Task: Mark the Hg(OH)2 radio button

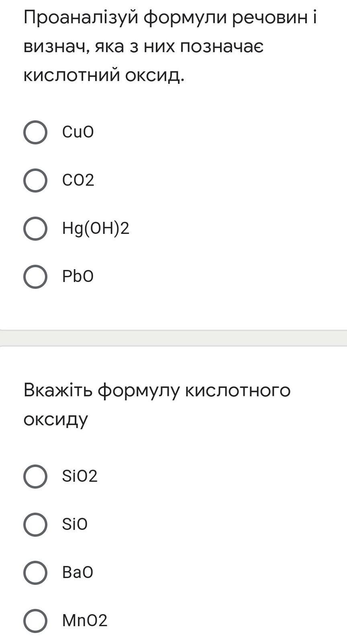Action: (35, 228)
